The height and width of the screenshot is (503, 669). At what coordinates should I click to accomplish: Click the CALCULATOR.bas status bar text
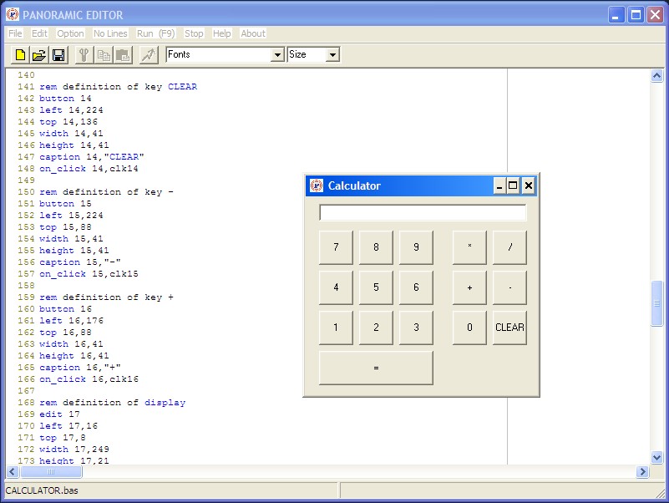tap(42, 490)
